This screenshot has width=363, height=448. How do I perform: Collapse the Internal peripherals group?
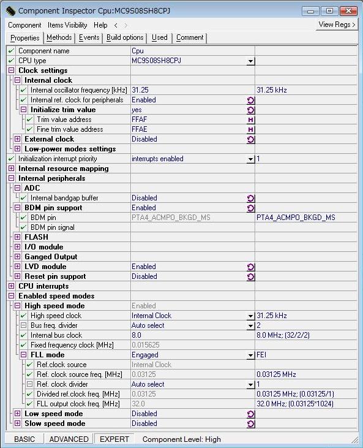click(x=11, y=178)
